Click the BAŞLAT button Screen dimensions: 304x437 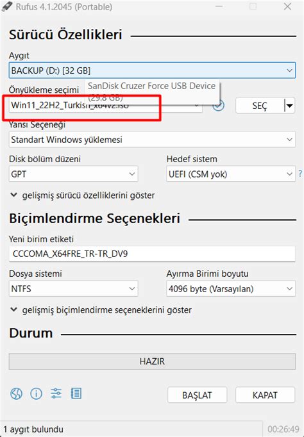click(x=197, y=395)
